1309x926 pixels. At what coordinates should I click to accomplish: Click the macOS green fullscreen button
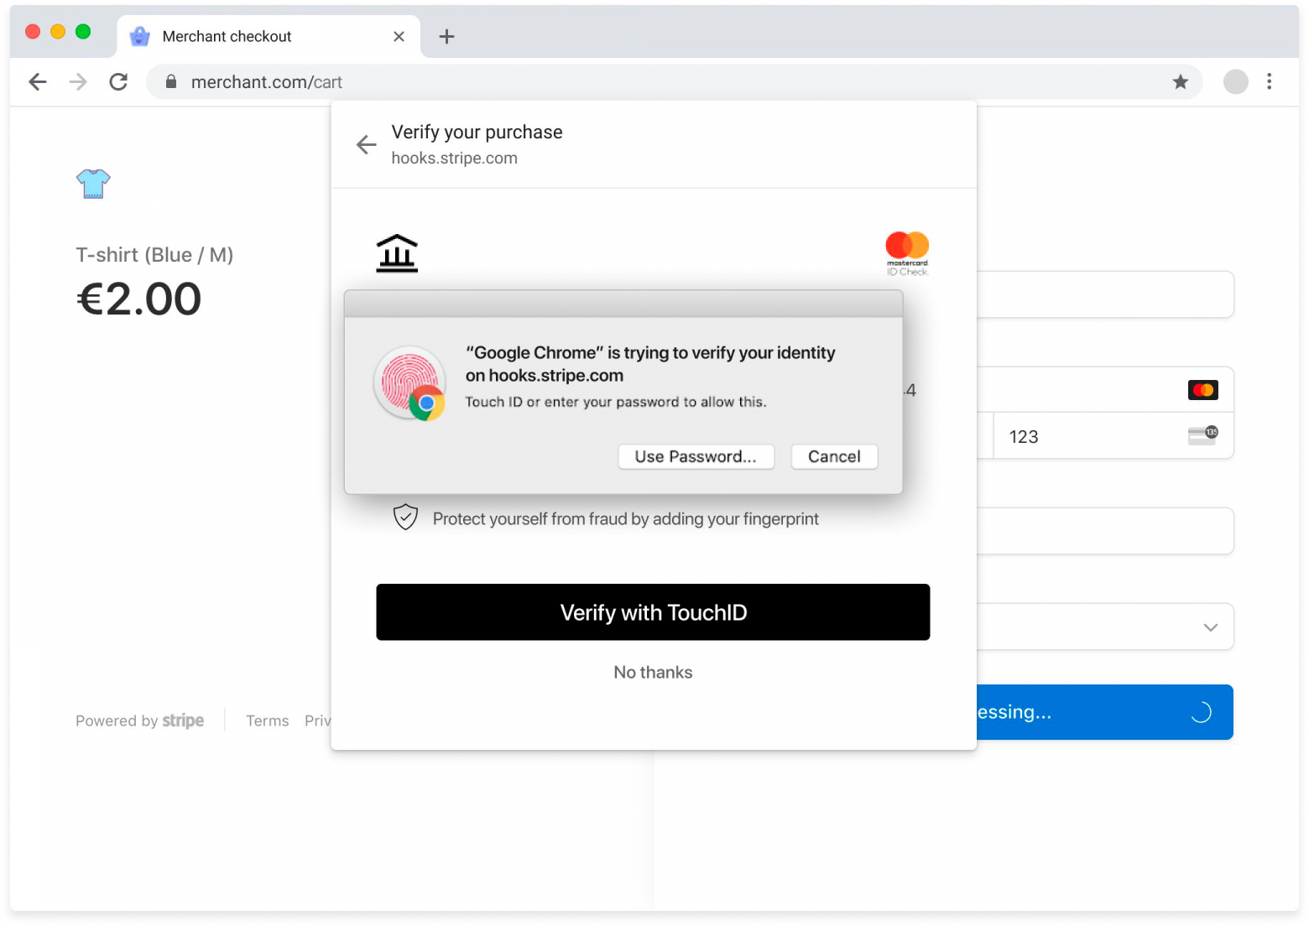point(83,31)
